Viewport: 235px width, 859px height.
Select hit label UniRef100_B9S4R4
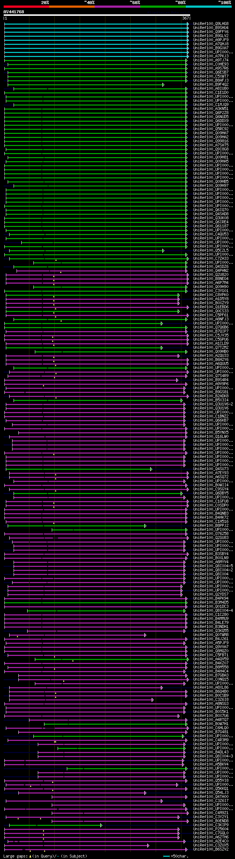click(211, 380)
